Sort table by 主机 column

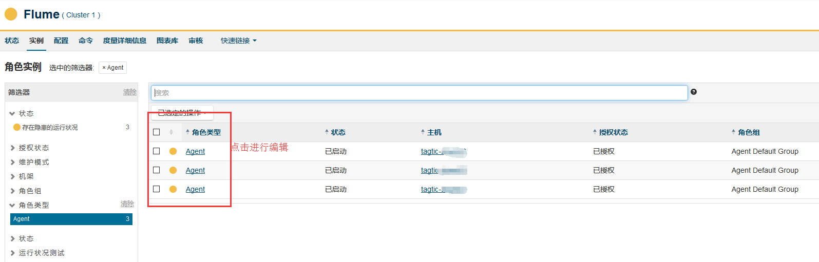431,132
